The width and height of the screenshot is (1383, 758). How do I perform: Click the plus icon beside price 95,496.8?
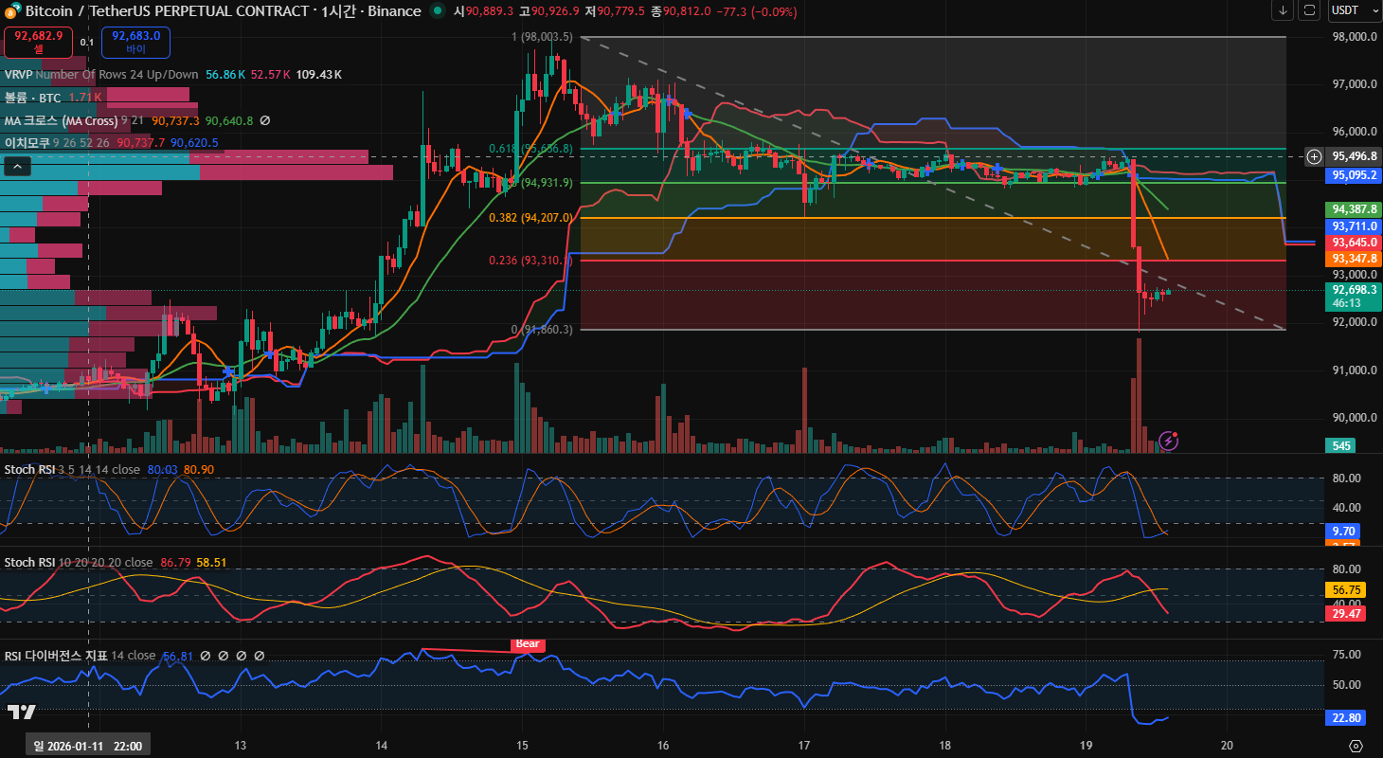[x=1314, y=156]
